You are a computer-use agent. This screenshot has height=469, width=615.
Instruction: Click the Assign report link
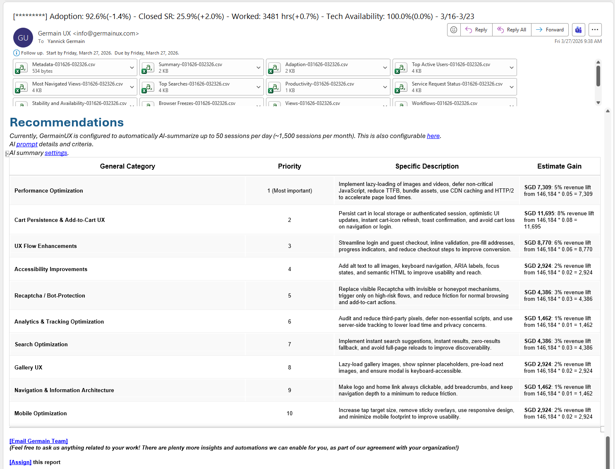tap(20, 462)
